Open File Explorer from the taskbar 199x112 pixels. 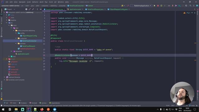pyautogui.click(x=16, y=109)
